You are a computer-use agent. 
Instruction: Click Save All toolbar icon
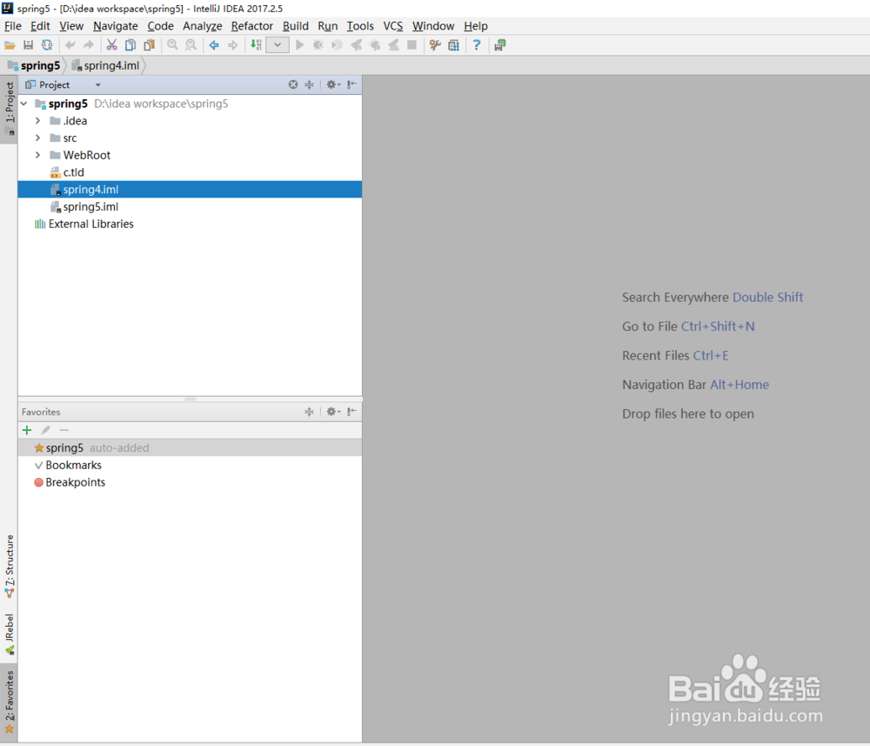click(29, 45)
